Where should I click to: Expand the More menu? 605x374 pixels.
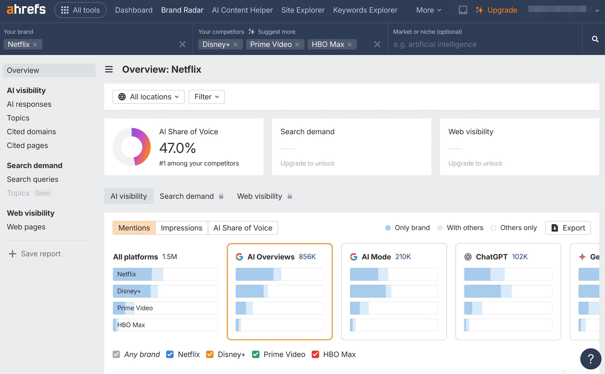click(x=429, y=10)
